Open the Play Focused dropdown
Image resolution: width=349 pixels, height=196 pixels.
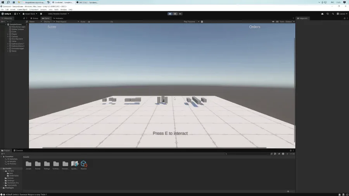point(191,22)
